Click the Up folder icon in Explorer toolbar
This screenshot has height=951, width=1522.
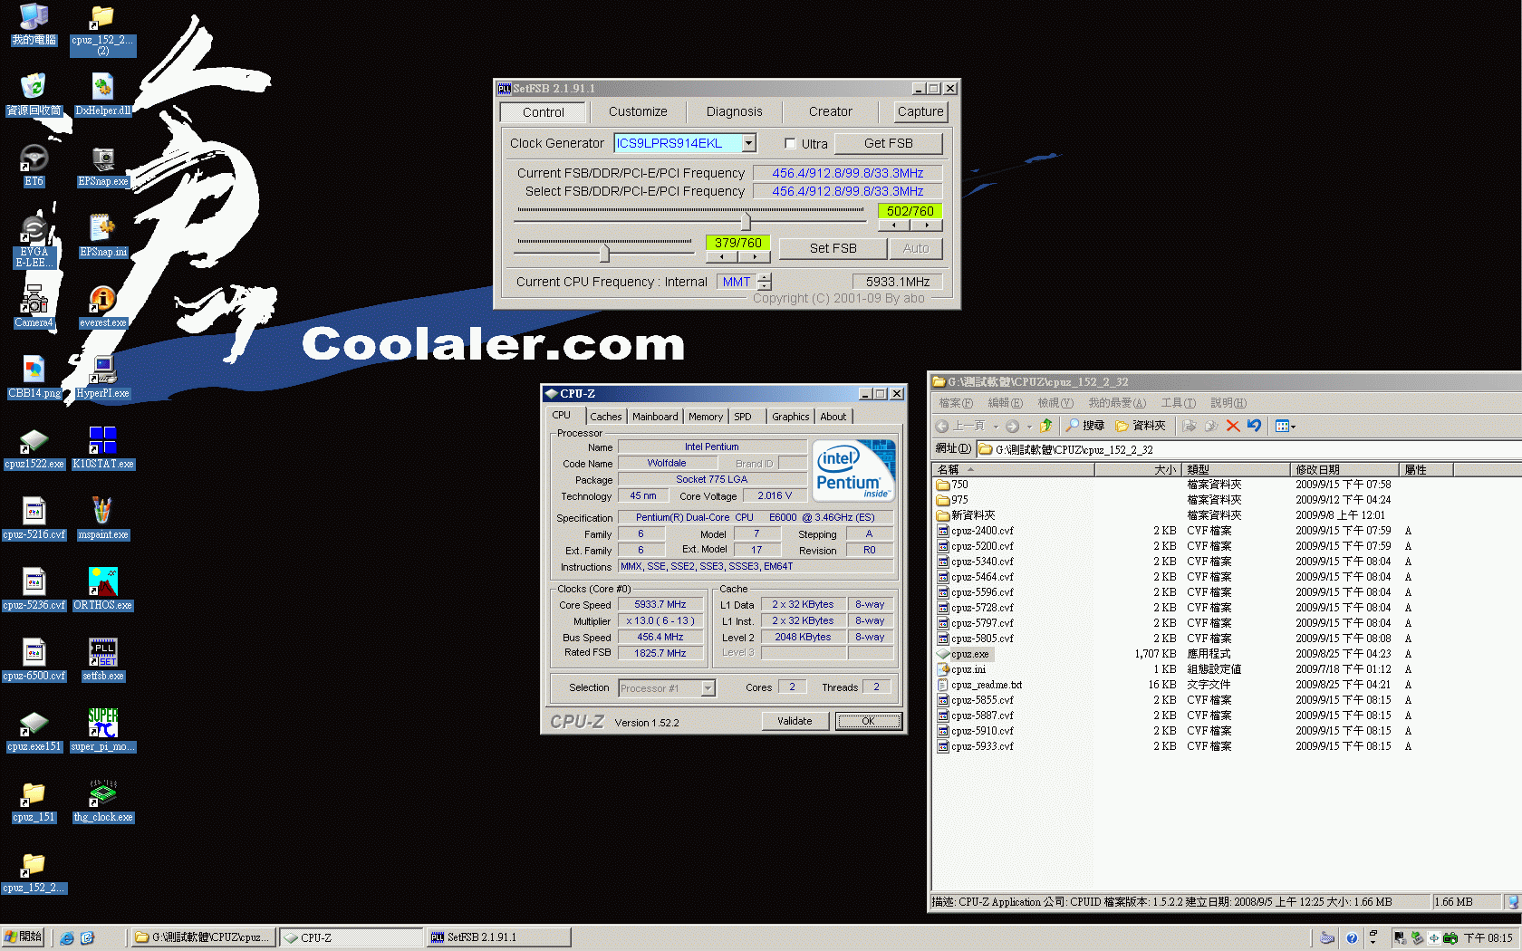pyautogui.click(x=1045, y=426)
